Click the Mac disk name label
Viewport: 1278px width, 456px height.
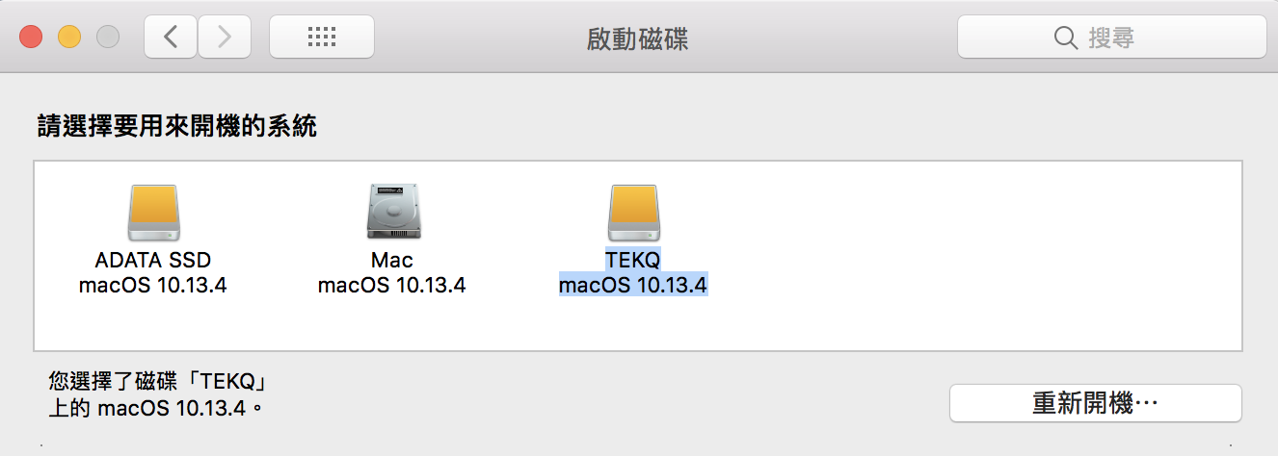[392, 261]
